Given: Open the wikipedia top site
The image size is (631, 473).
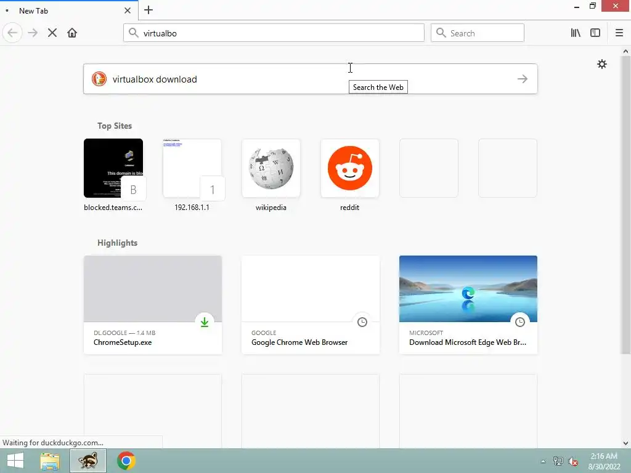Looking at the screenshot, I should [x=271, y=174].
